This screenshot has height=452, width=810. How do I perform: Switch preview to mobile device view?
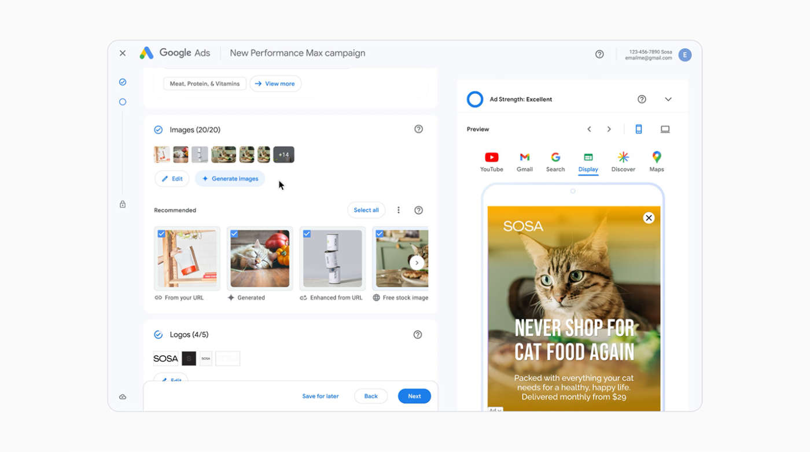(x=639, y=129)
